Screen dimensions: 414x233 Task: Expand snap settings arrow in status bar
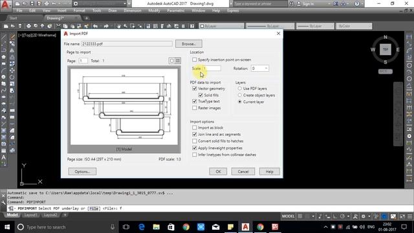click(x=313, y=216)
